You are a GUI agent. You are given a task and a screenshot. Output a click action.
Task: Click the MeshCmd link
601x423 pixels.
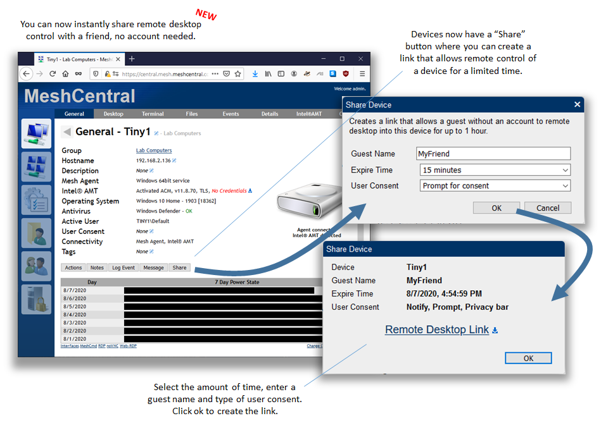(x=89, y=346)
